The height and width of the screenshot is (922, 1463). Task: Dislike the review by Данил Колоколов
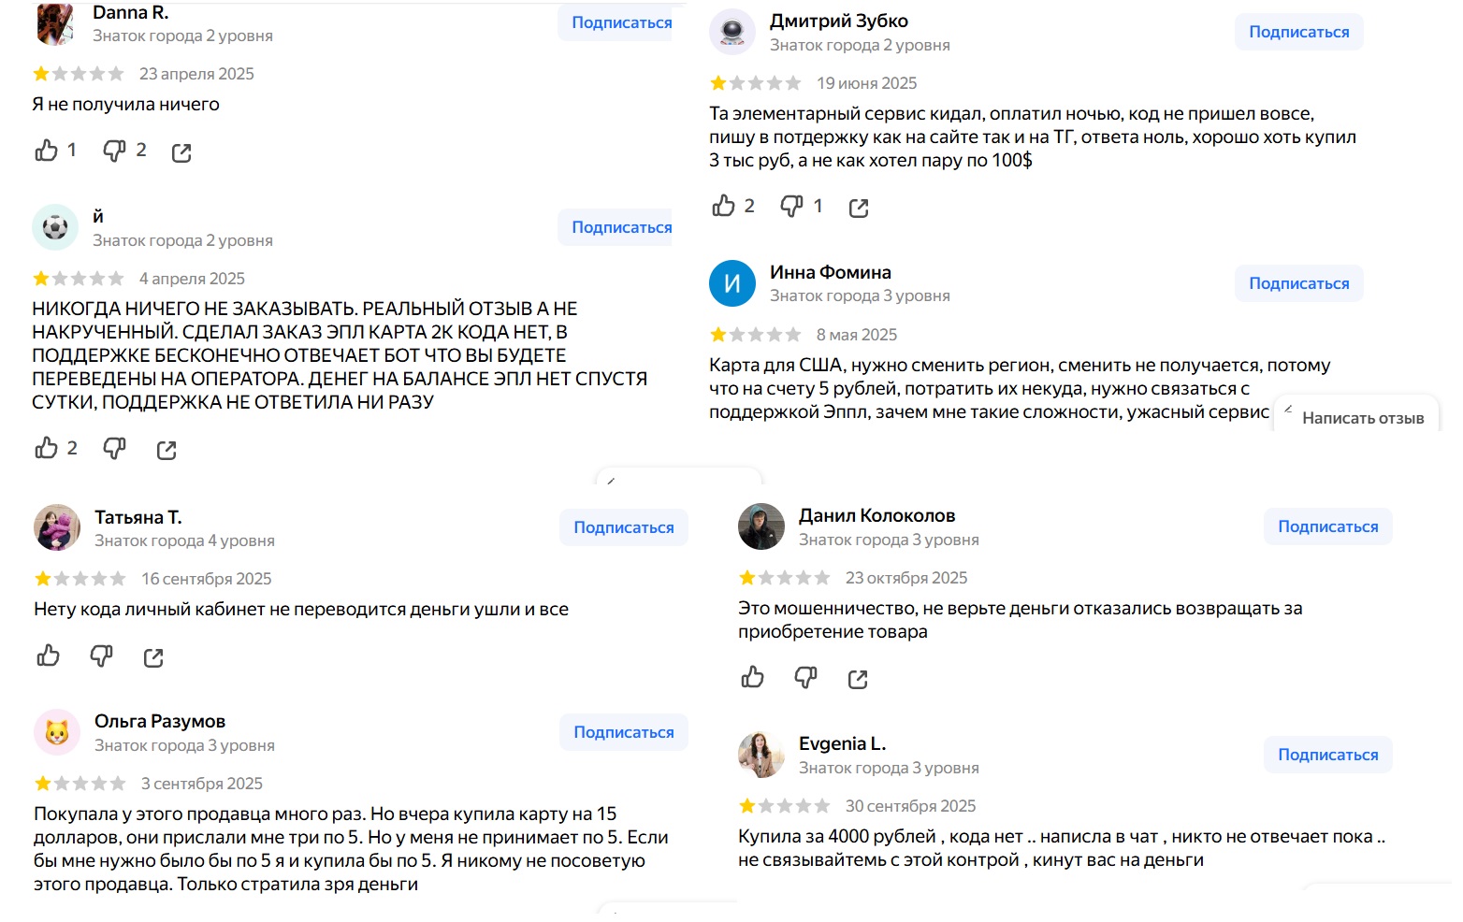[x=805, y=678]
